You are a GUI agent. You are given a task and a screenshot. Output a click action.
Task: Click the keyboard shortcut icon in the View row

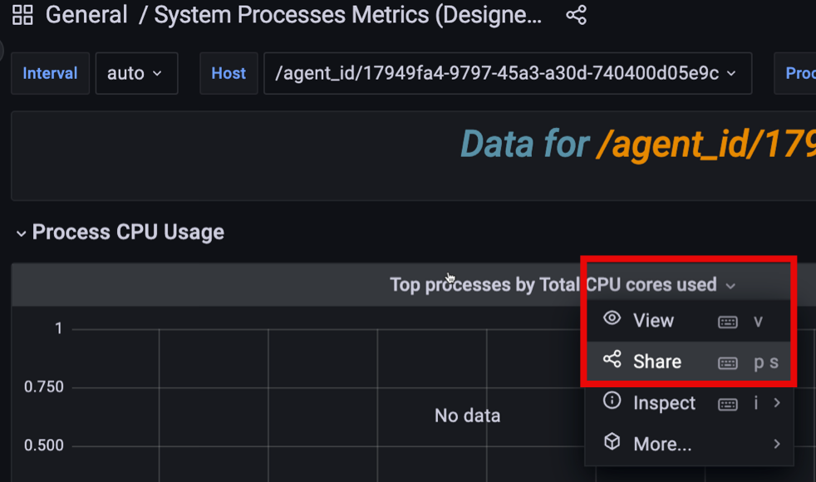coord(728,322)
